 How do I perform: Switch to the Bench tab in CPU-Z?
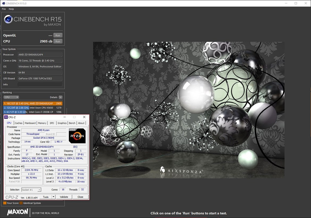[x=72, y=123]
